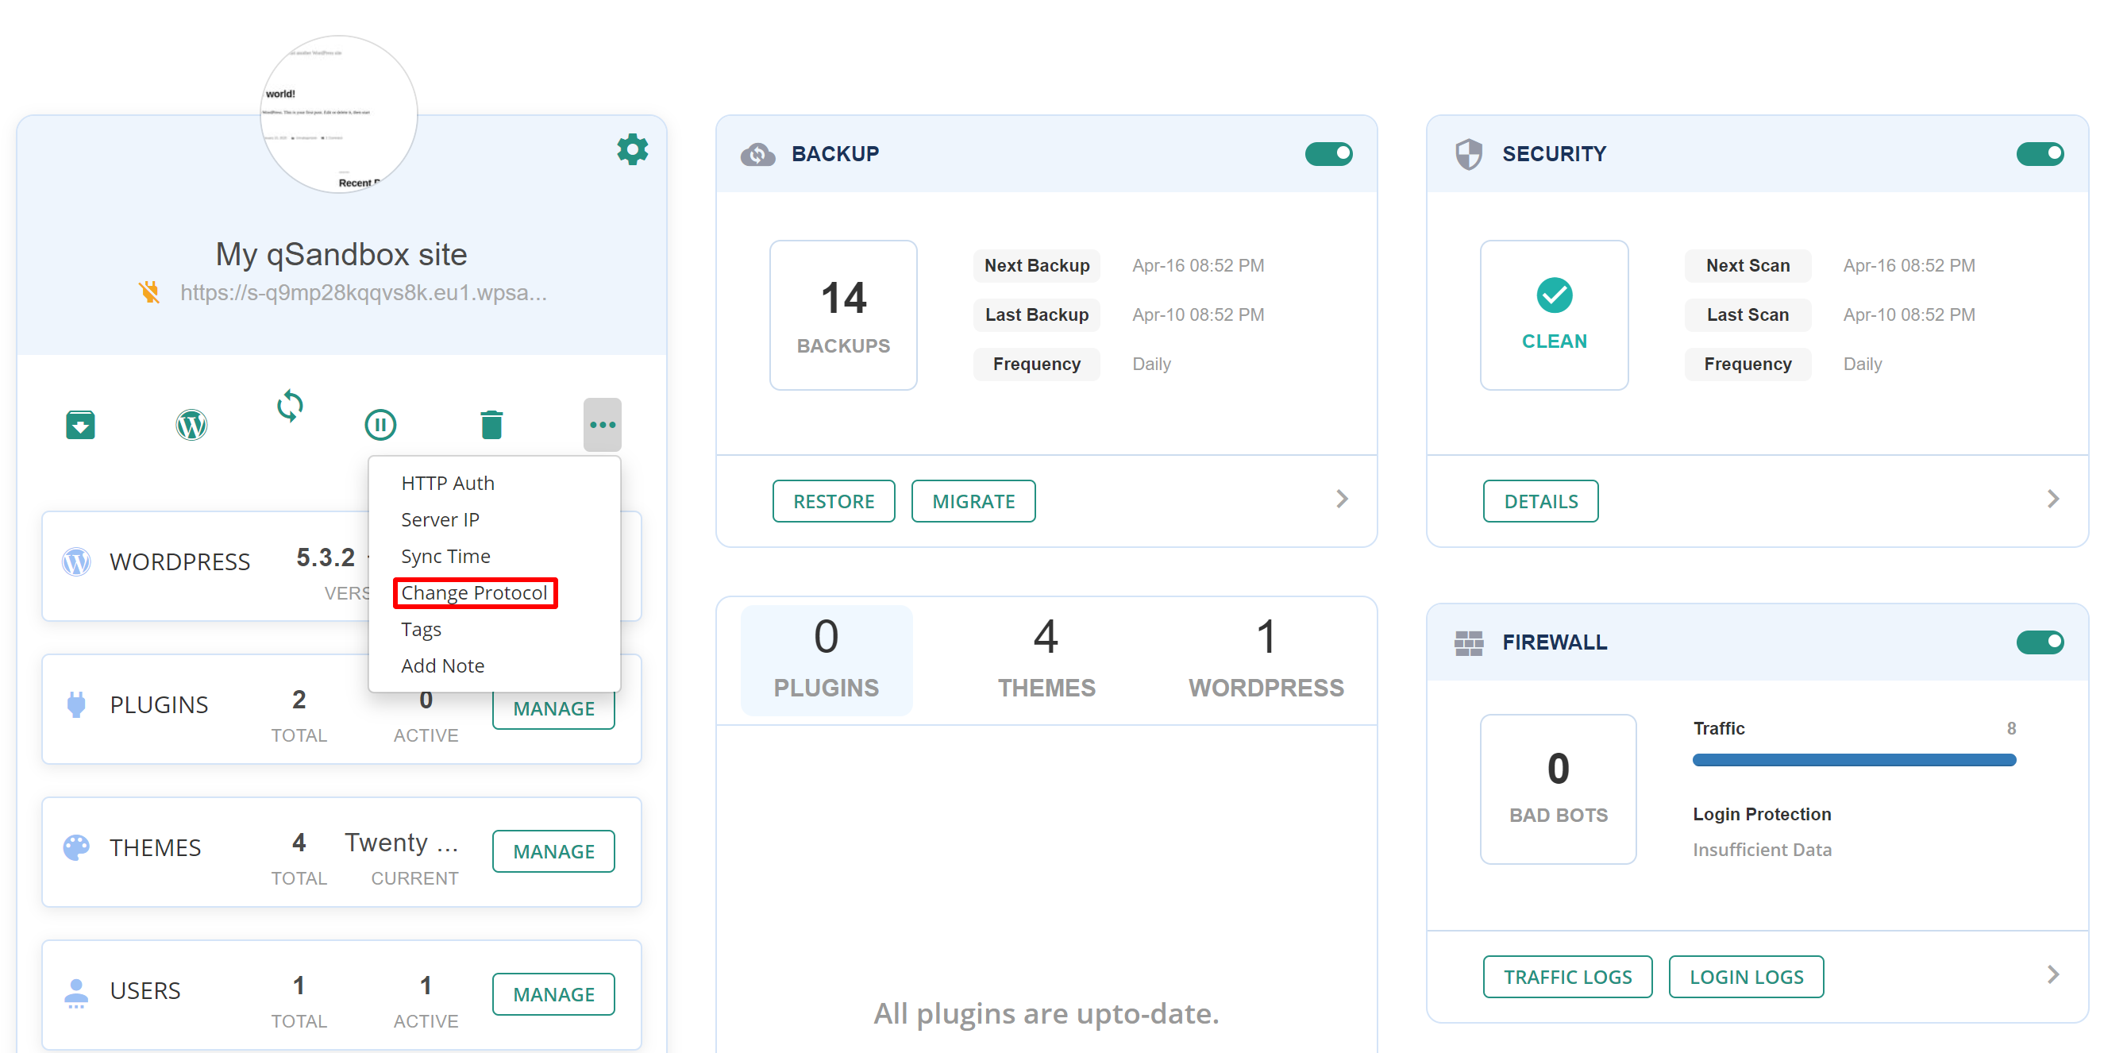The width and height of the screenshot is (2104, 1053).
Task: Toggle the Backup switch off
Action: coord(1328,153)
